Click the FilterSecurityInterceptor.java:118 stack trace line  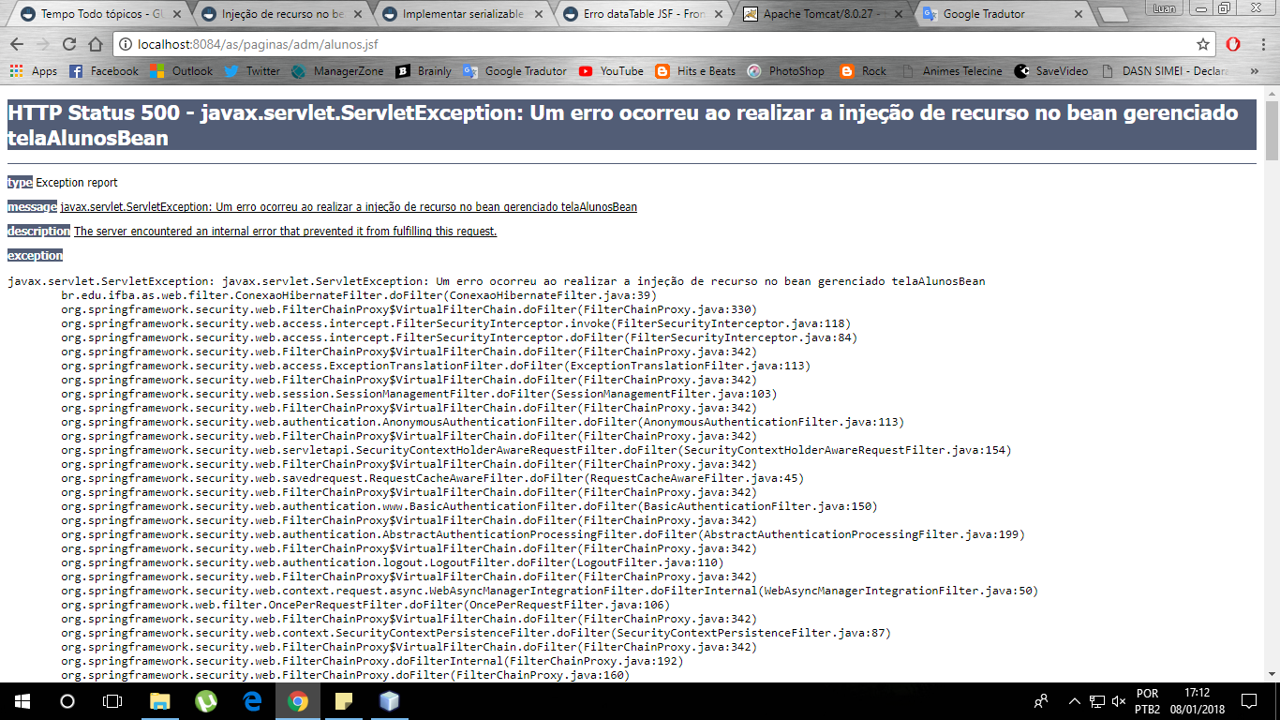point(456,323)
